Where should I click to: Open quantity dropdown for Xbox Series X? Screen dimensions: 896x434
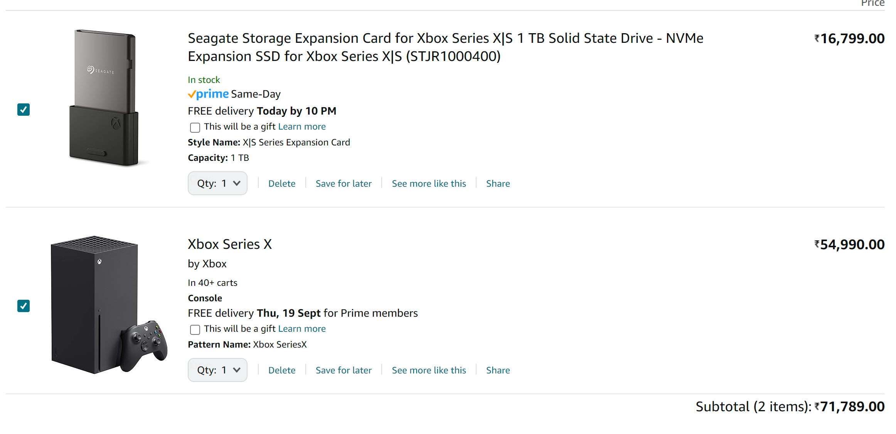click(x=217, y=370)
